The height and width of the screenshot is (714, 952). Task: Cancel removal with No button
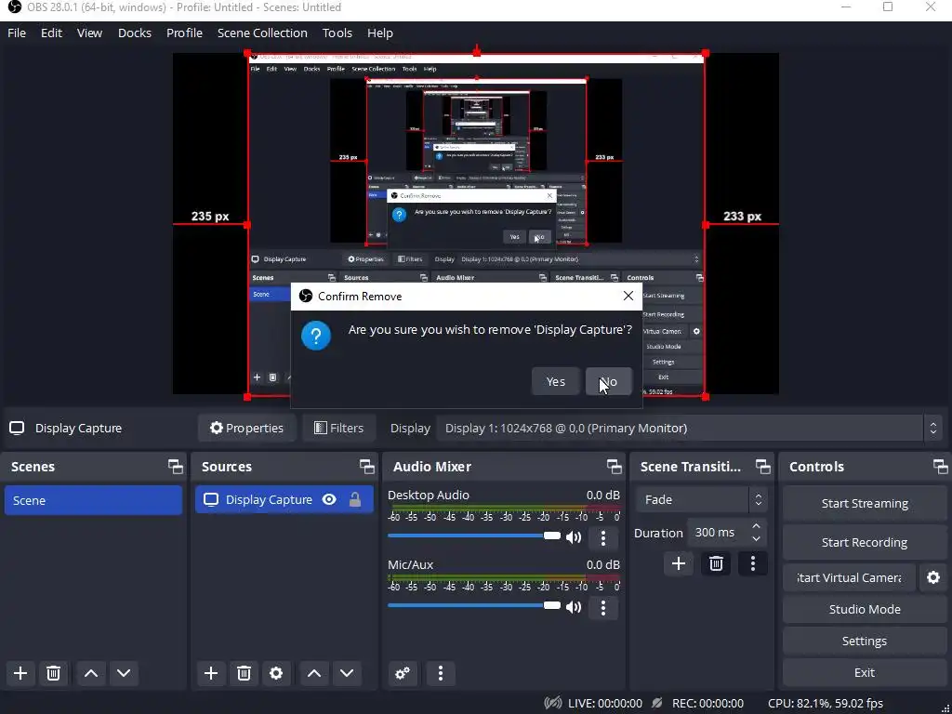tap(608, 381)
